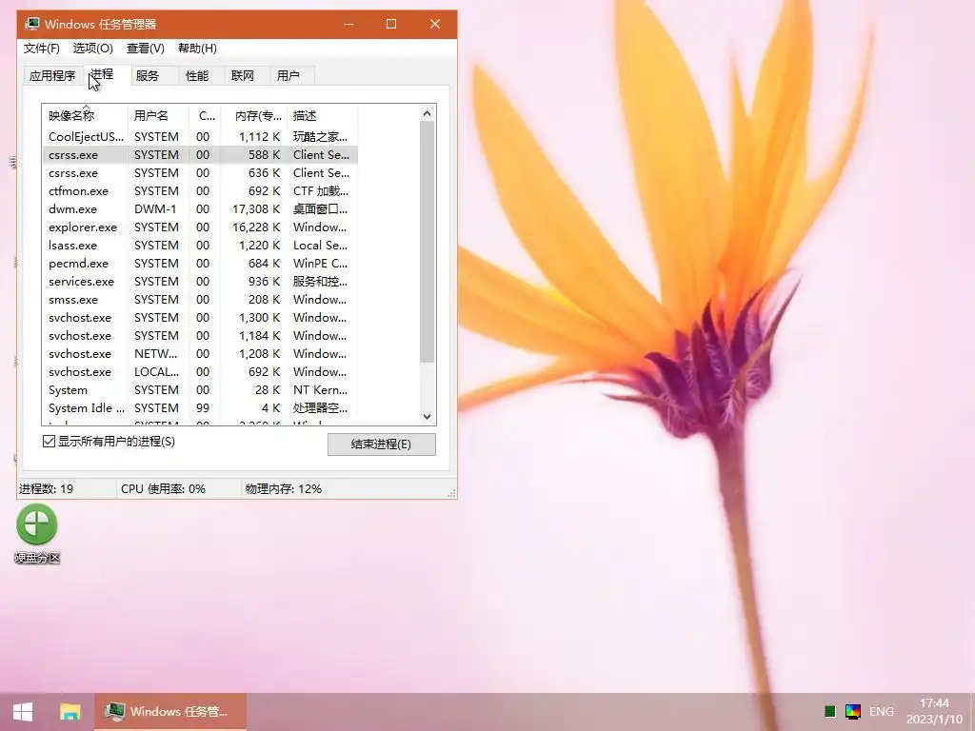The width and height of the screenshot is (975, 731).
Task: Open the 帮助(H) menu
Action: coord(197,49)
